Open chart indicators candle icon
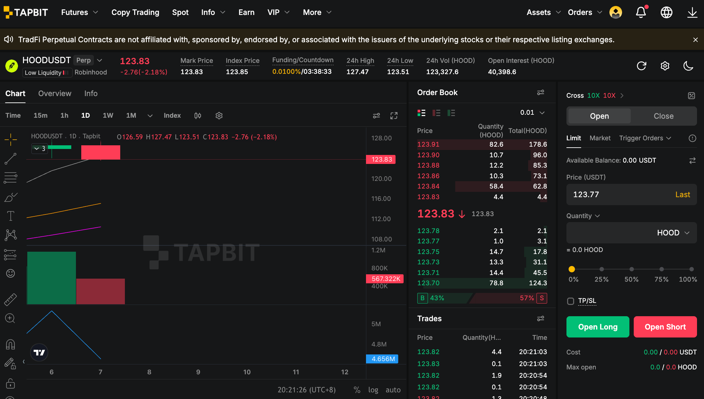The image size is (704, 399). tap(197, 115)
